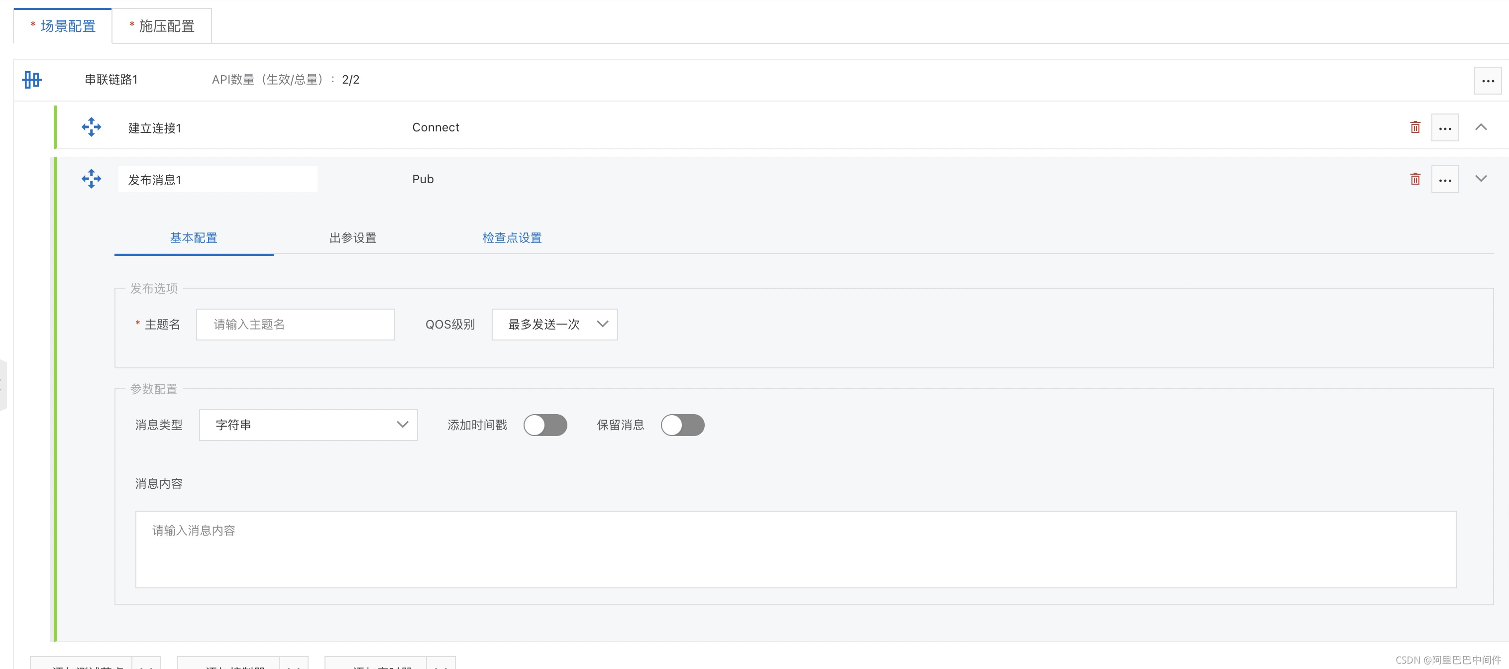The width and height of the screenshot is (1509, 669).
Task: Click the 消息内容 text area
Action: pyautogui.click(x=796, y=550)
